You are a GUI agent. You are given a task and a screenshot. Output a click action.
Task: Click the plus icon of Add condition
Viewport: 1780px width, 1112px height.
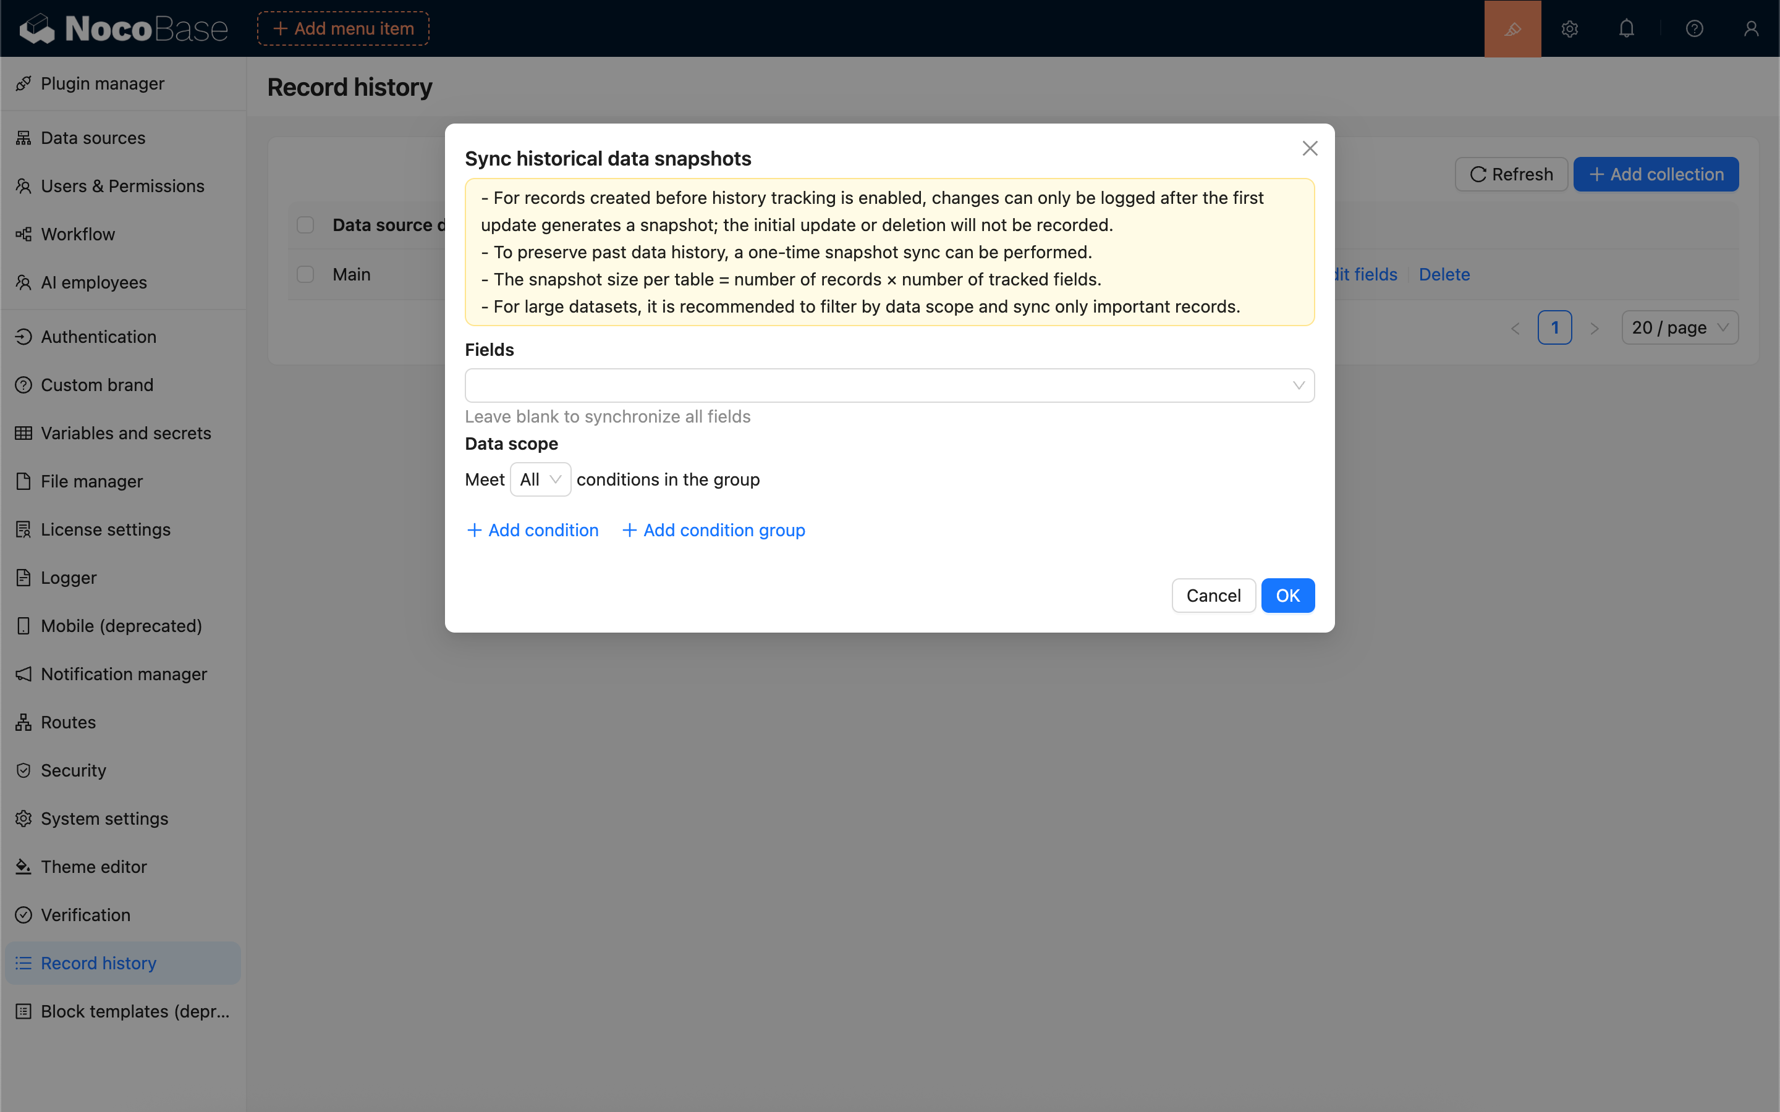(x=475, y=530)
